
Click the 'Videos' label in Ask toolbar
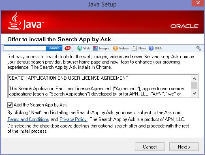124,48
